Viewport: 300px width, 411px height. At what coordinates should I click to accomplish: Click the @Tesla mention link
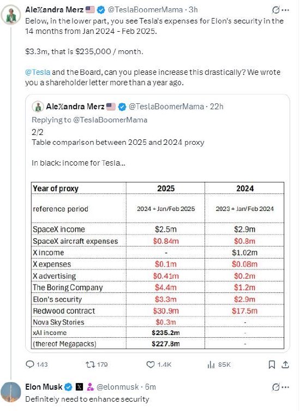tap(38, 72)
